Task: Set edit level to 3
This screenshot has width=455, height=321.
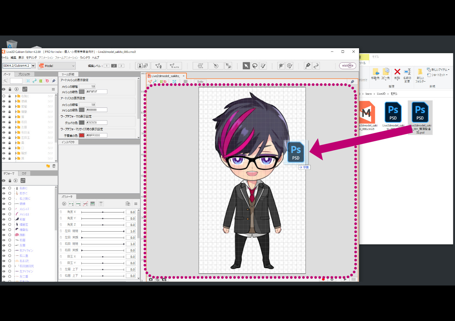Action: 121,66
